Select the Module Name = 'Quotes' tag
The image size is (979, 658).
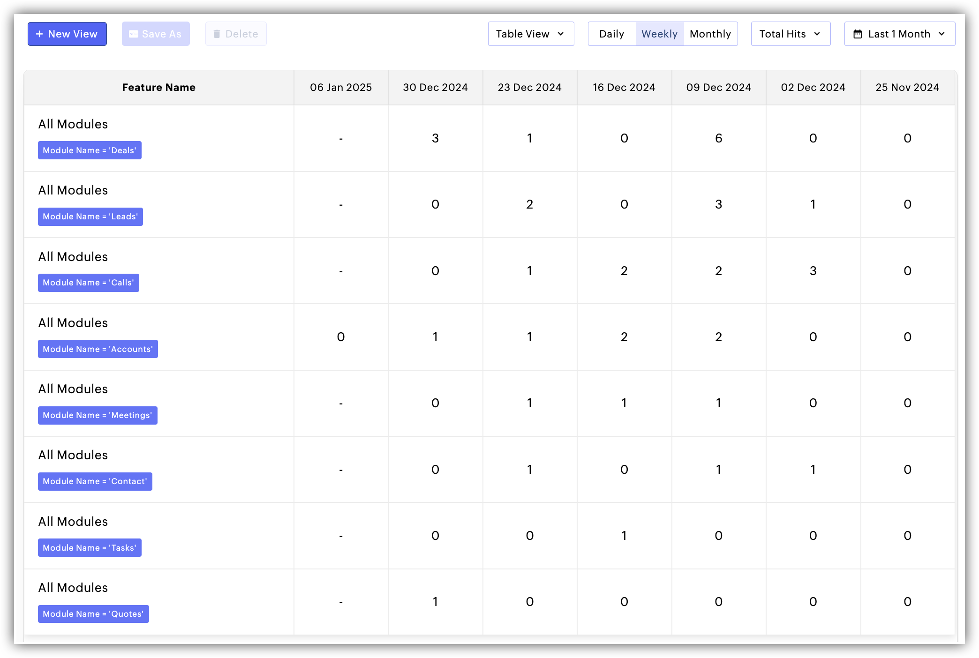(x=93, y=614)
